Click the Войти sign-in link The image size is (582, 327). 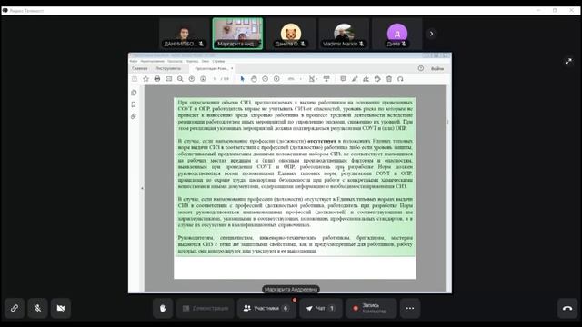[x=437, y=69]
